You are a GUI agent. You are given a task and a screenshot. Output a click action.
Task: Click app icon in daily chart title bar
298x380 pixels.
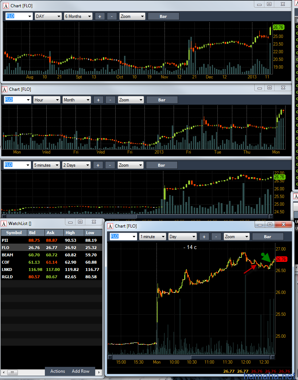tap(6, 6)
